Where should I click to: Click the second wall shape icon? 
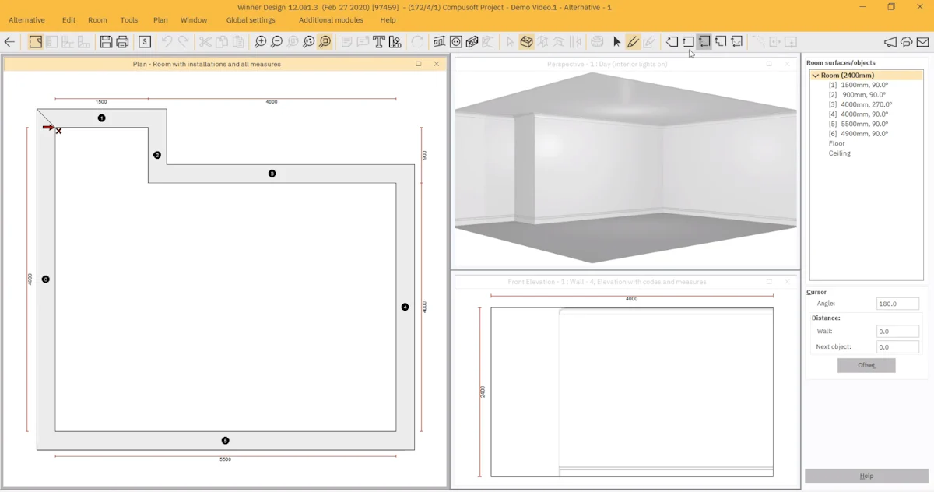(x=688, y=42)
